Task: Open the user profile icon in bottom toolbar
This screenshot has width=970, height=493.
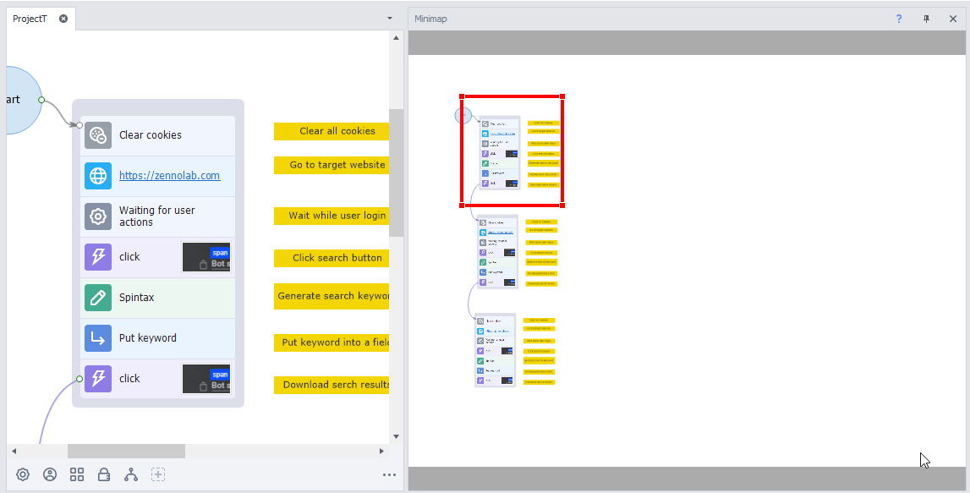Action: coord(50,474)
